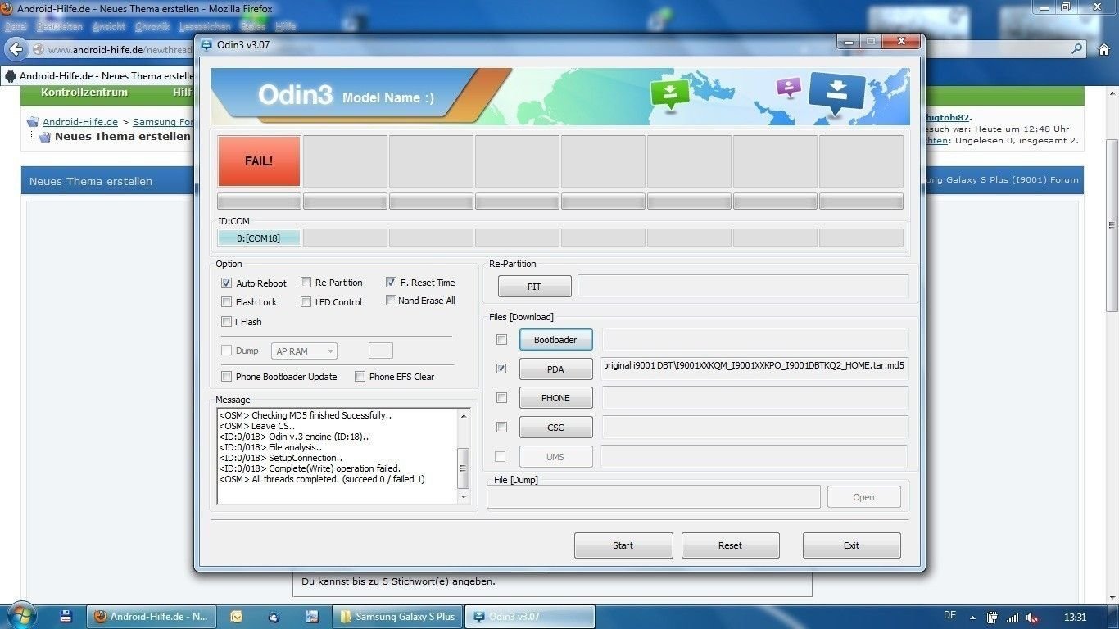This screenshot has width=1119, height=629.
Task: Click folder icon beside Android-Hilfe.de breadcrumb
Action: [x=32, y=122]
